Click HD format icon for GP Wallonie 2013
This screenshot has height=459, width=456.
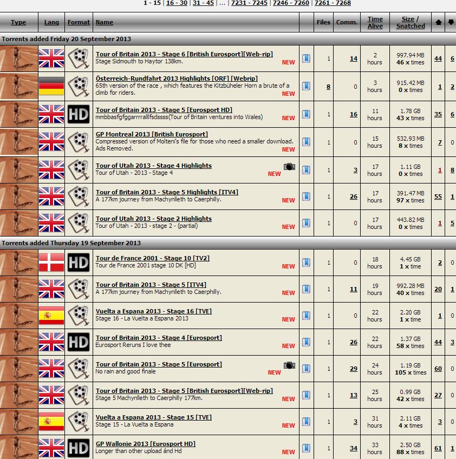(79, 448)
